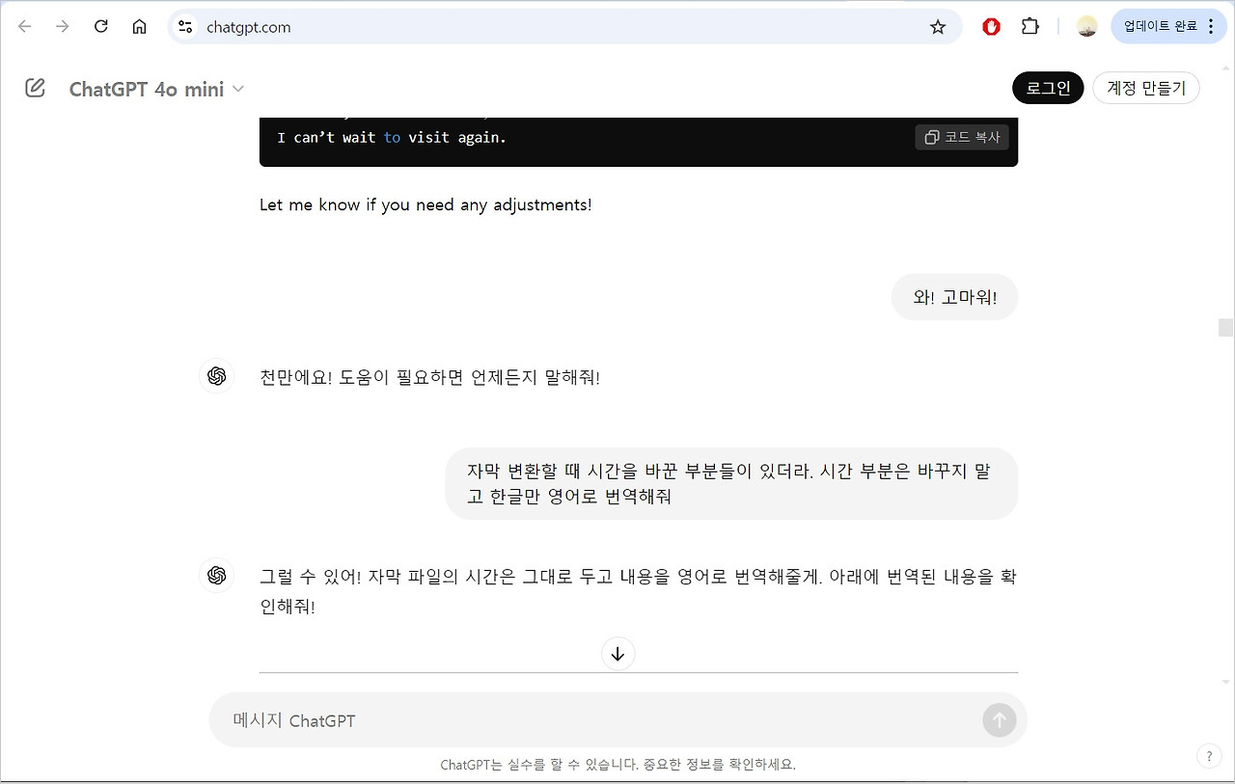Viewport: 1235px width, 784px height.
Task: Reload the chatgpt.com page
Action: coord(101,27)
